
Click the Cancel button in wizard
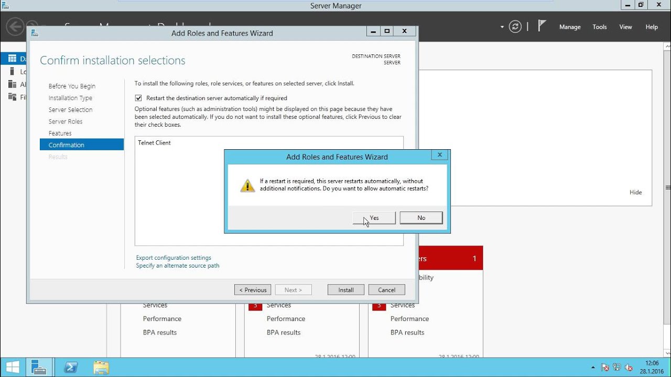pos(387,290)
